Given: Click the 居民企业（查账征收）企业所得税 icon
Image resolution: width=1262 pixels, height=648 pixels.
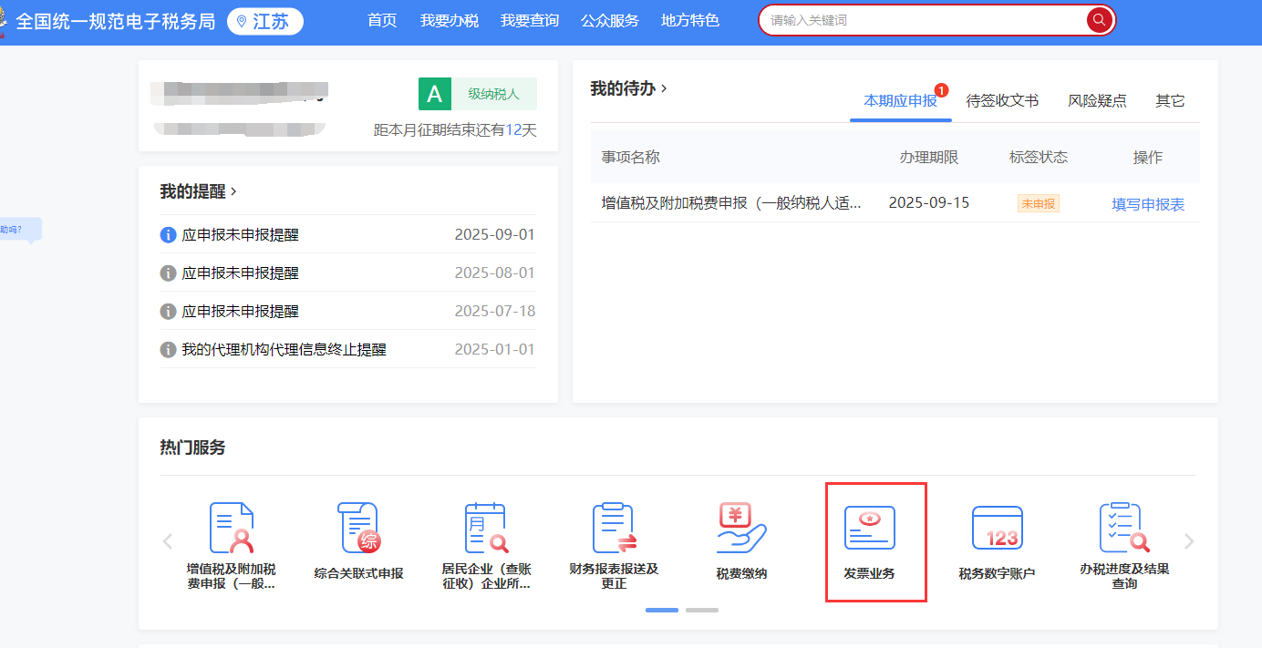Looking at the screenshot, I should tap(483, 540).
